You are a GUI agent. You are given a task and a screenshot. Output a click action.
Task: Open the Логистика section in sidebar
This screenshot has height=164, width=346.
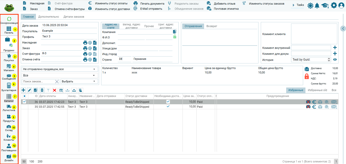pos(9,107)
